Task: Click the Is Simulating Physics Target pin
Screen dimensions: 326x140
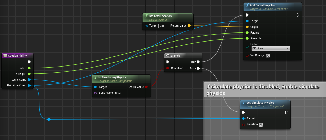Action: click(96, 87)
